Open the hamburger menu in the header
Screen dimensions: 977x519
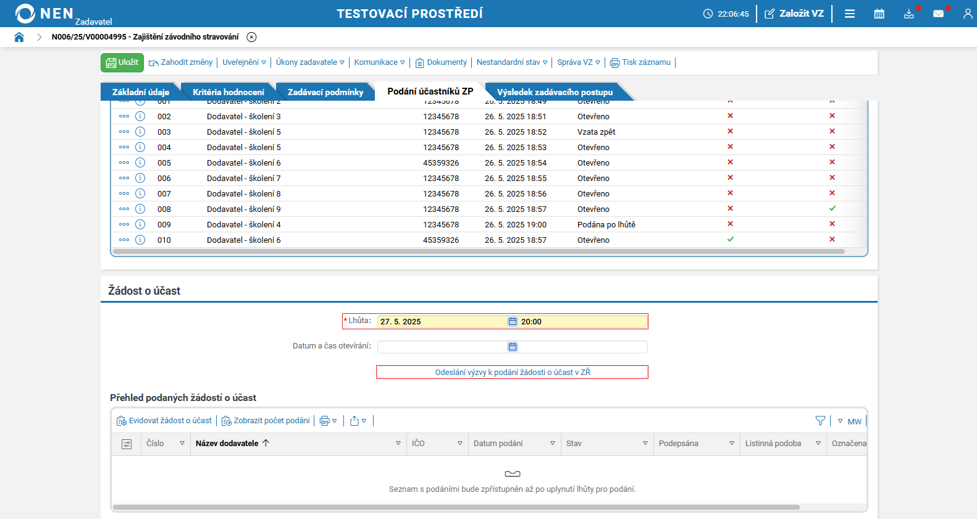click(x=850, y=14)
